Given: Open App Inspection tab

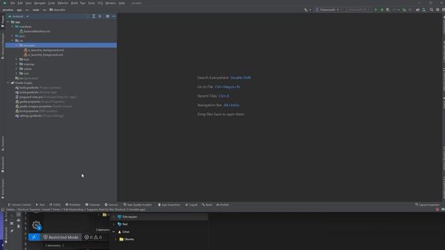Looking at the screenshot, I should pos(169,205).
